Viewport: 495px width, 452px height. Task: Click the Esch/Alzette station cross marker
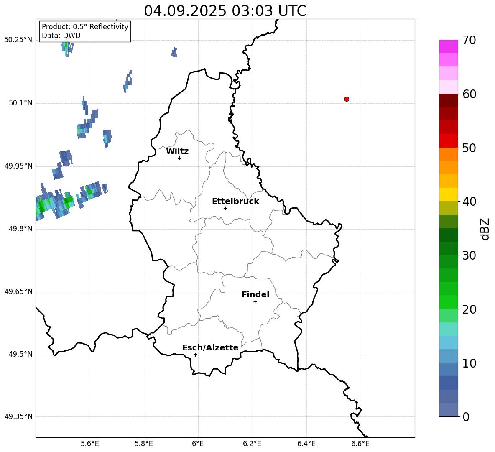pos(195,355)
